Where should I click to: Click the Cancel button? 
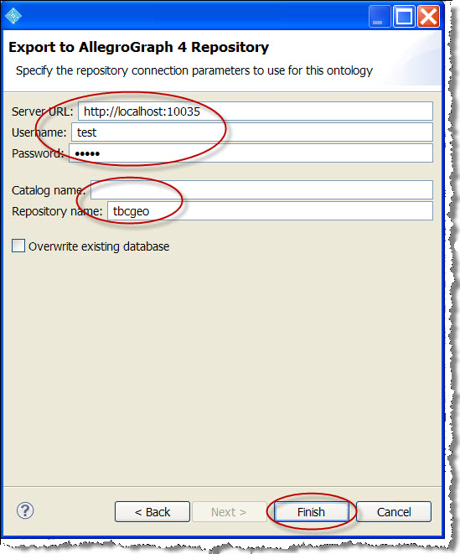394,511
